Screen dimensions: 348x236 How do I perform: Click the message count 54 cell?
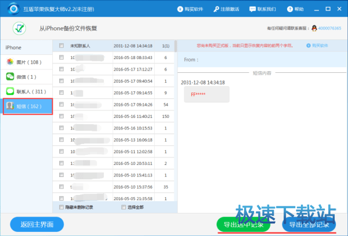click(165, 105)
